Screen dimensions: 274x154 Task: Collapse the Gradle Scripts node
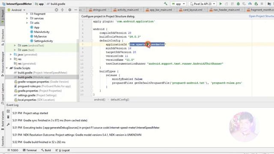[x=7, y=68]
